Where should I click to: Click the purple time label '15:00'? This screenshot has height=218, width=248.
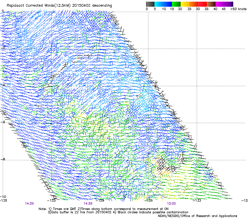pos(171,204)
